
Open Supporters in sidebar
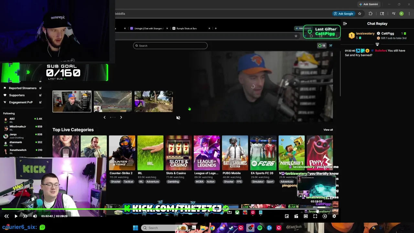[17, 95]
